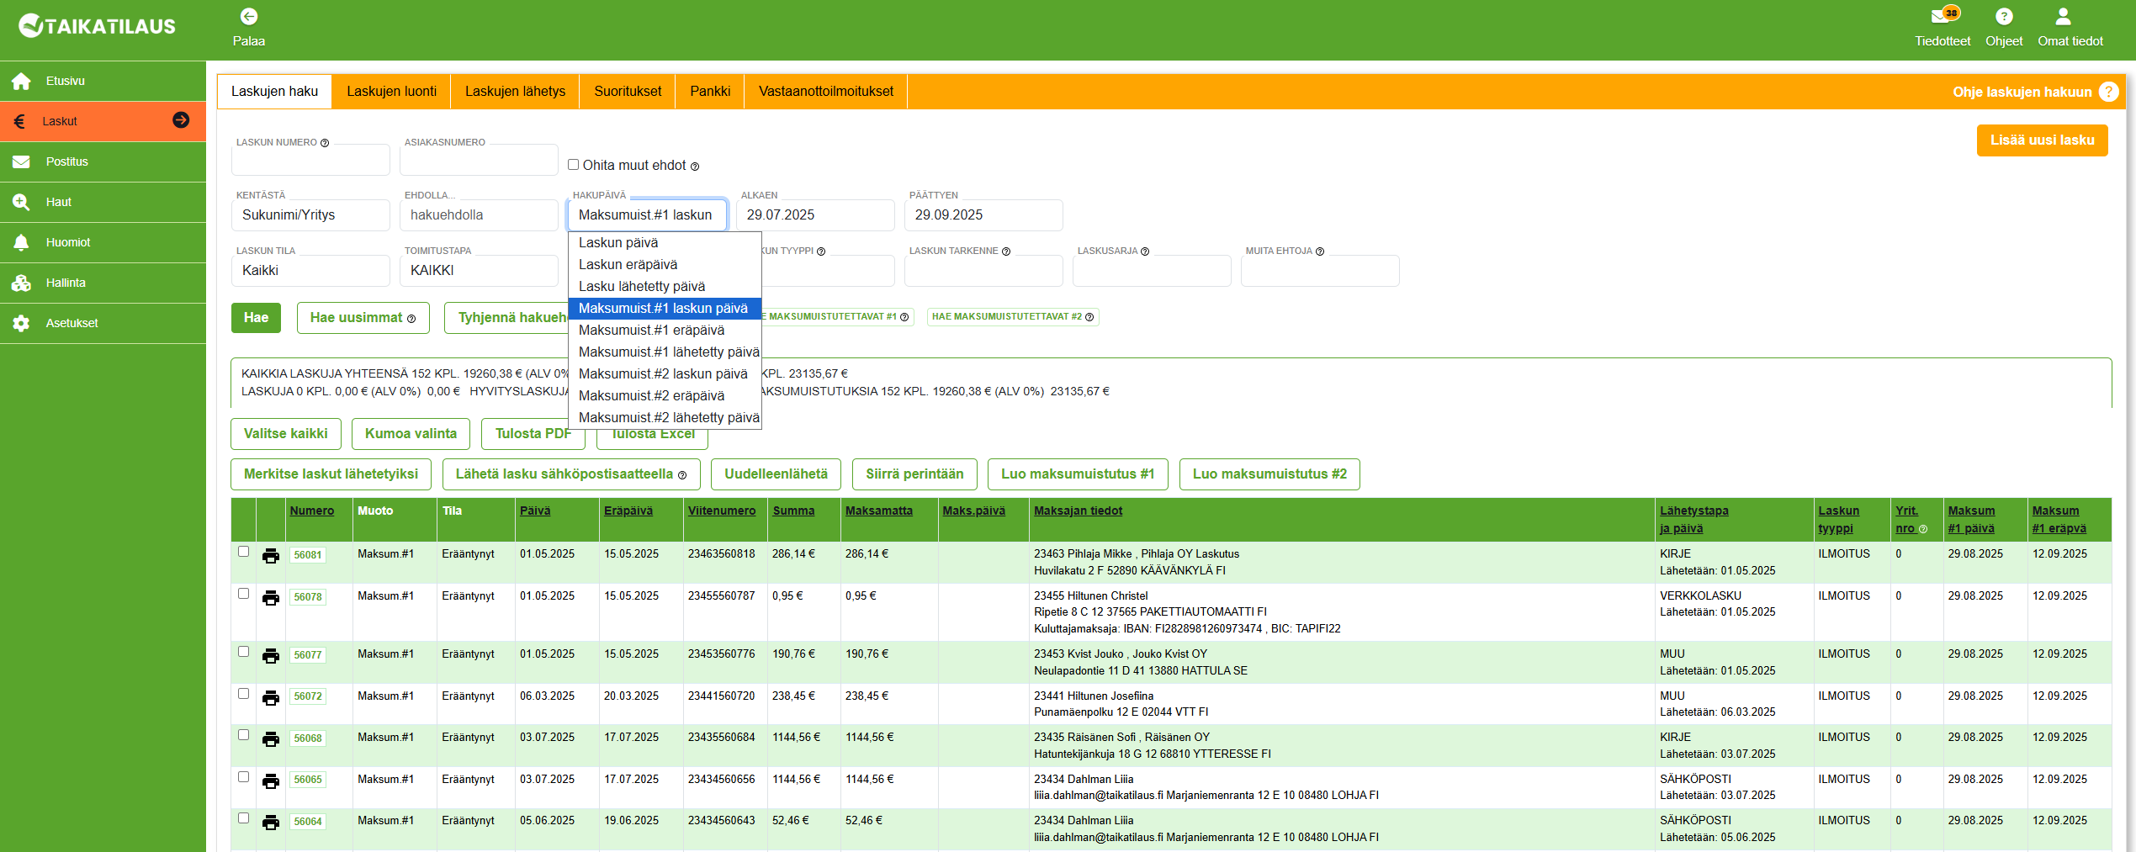Click the Asetukset gear icon

coord(22,324)
